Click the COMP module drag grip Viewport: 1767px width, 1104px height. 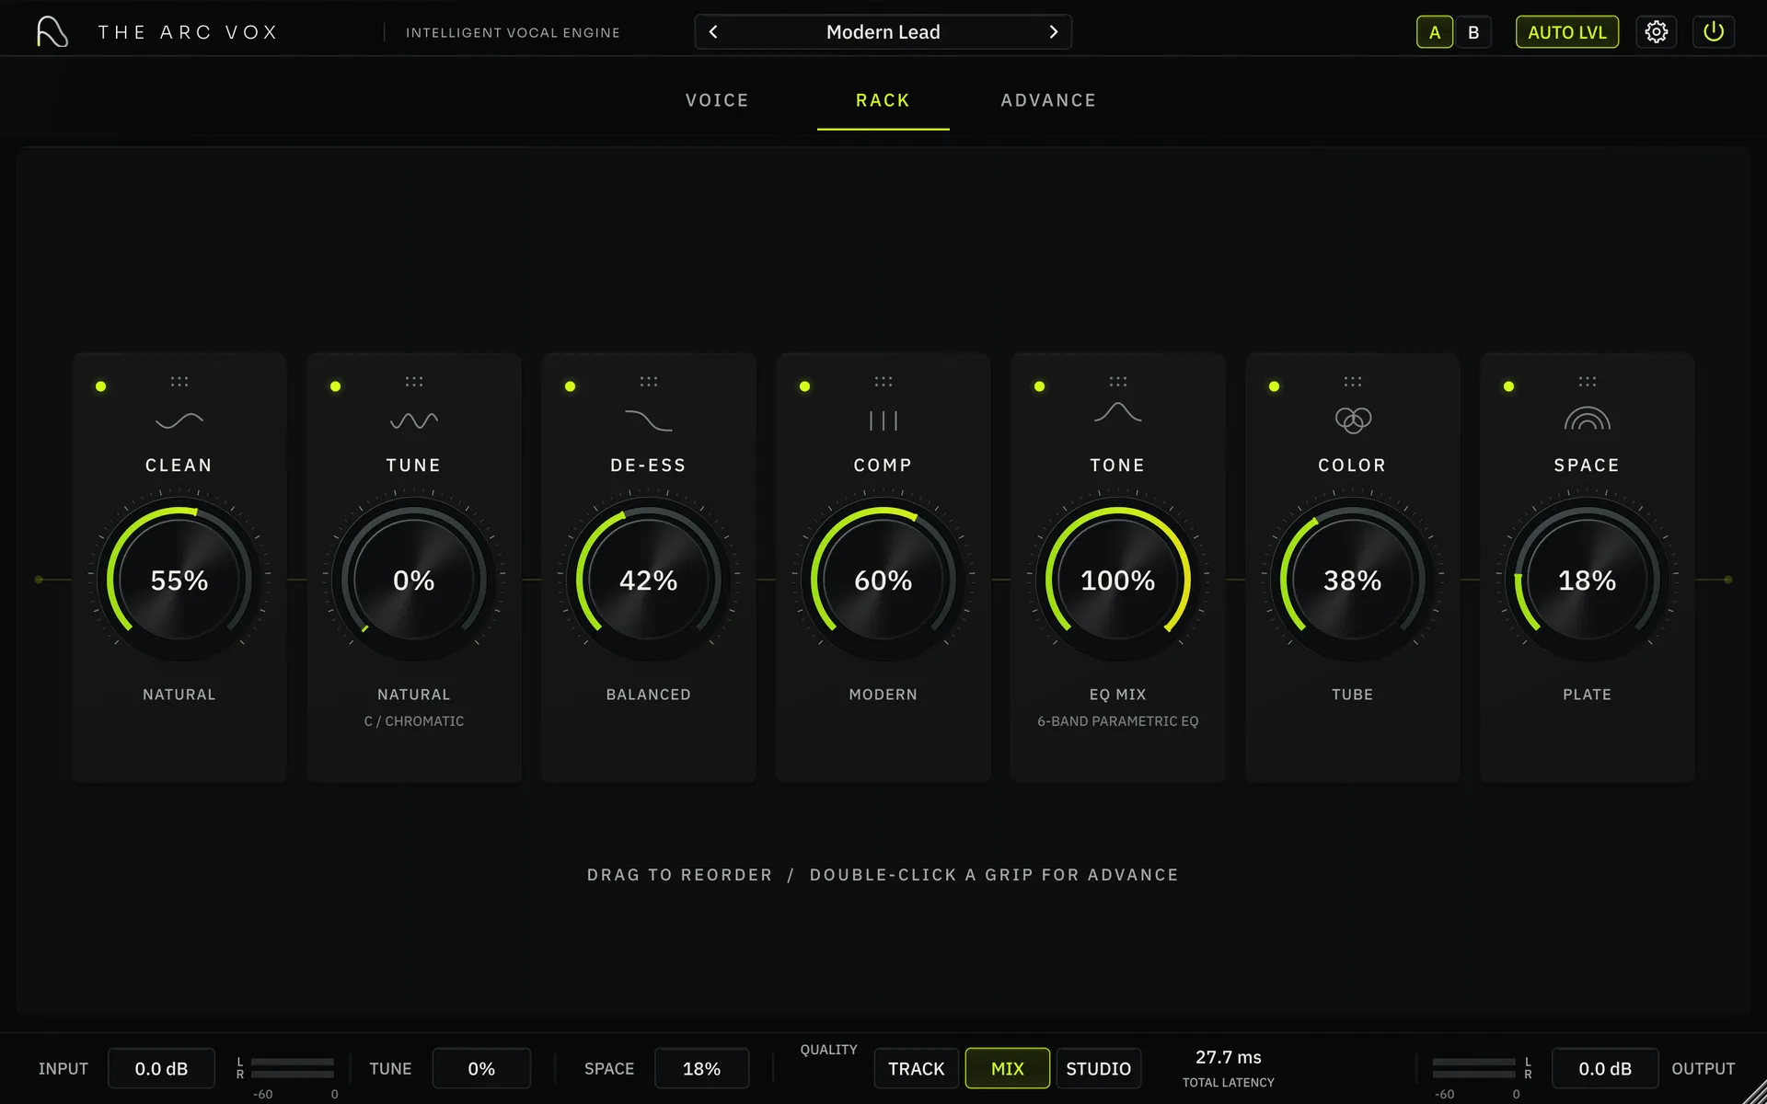883,381
